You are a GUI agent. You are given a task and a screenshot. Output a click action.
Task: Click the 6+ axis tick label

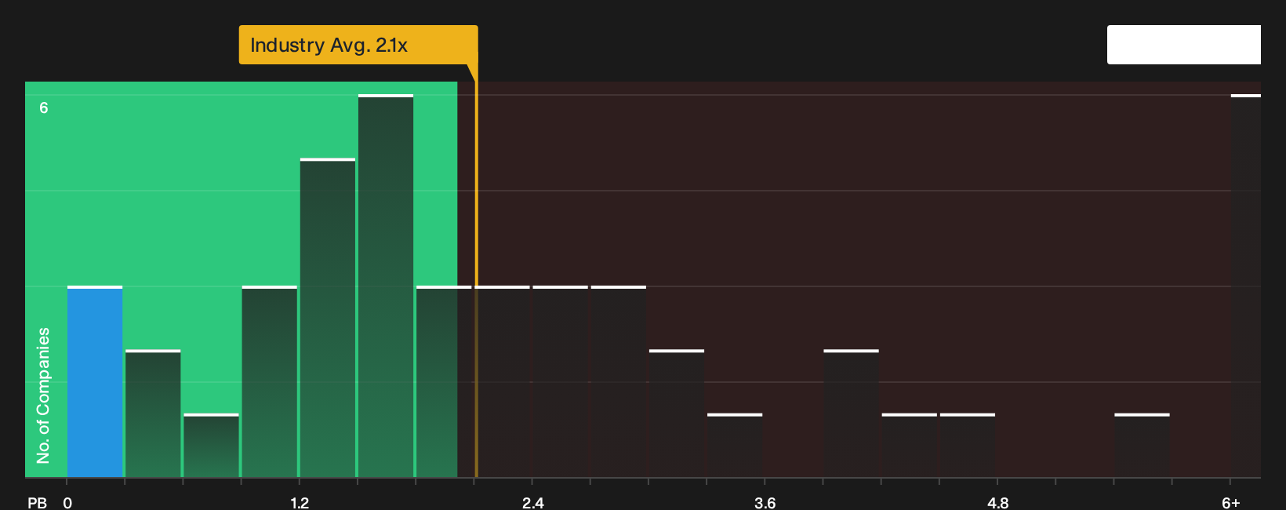1231,502
